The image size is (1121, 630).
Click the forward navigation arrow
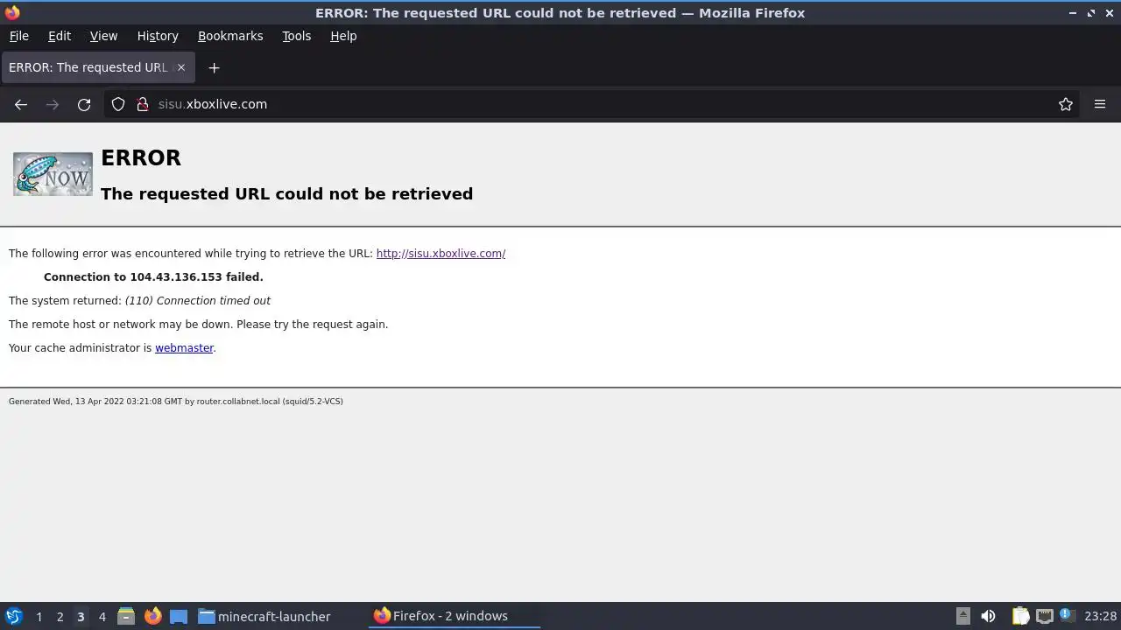[53, 104]
